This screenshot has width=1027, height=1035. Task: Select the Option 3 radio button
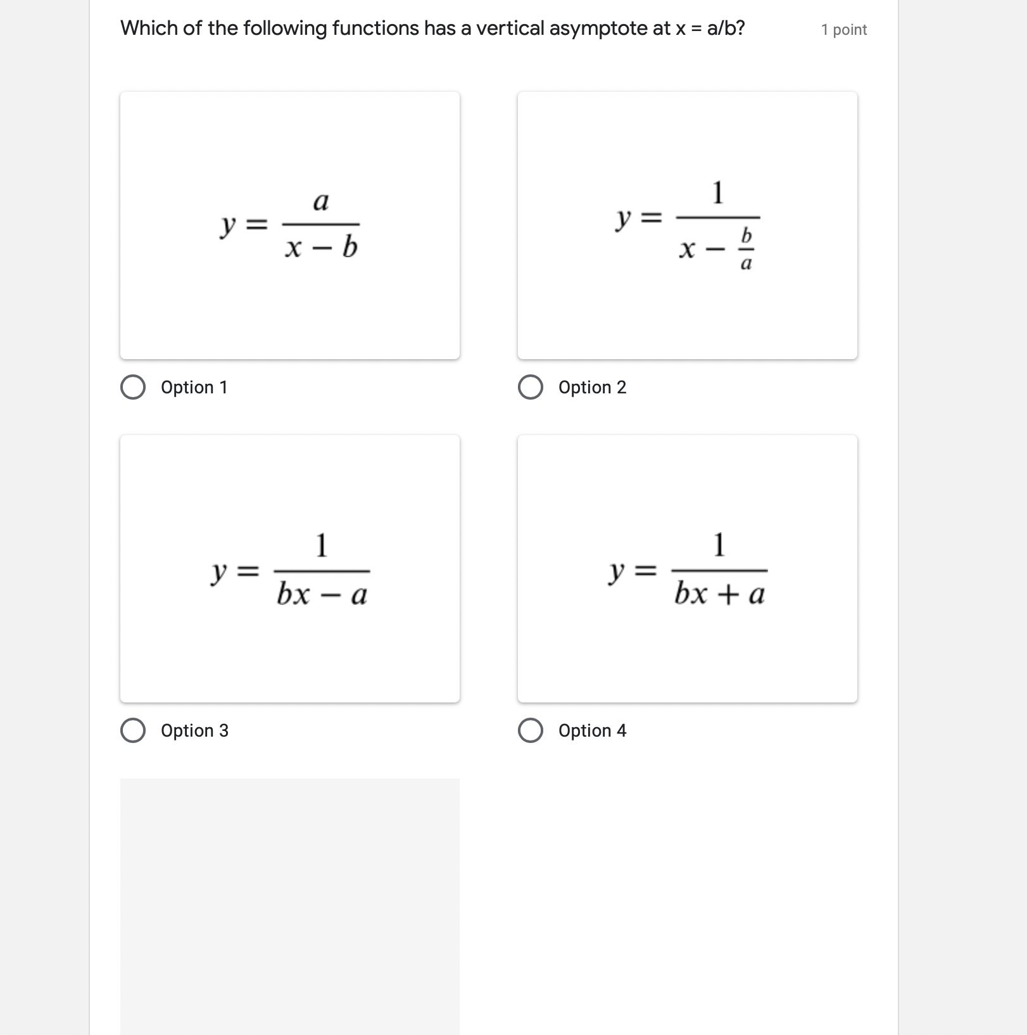(134, 730)
